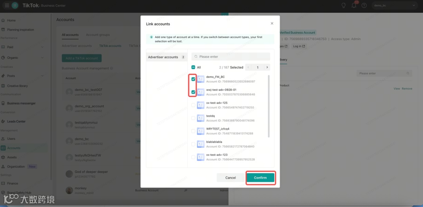The image size is (423, 207).
Task: Click the Business messenger phone icon
Action: pyautogui.click(x=3, y=103)
